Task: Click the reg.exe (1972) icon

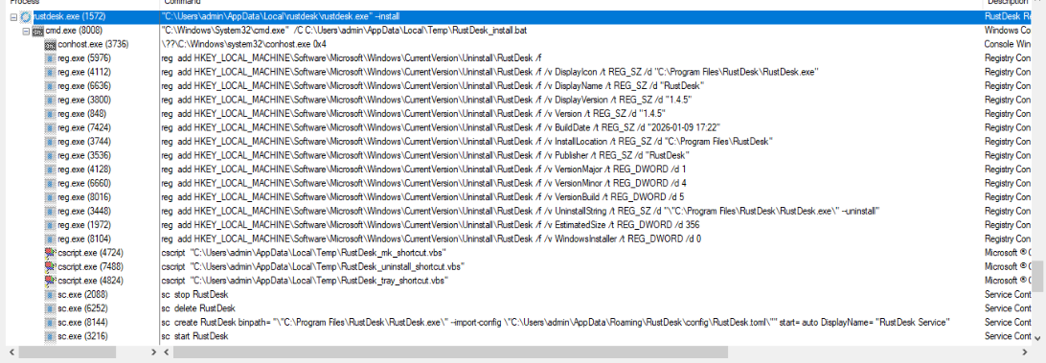Action: tap(50, 225)
